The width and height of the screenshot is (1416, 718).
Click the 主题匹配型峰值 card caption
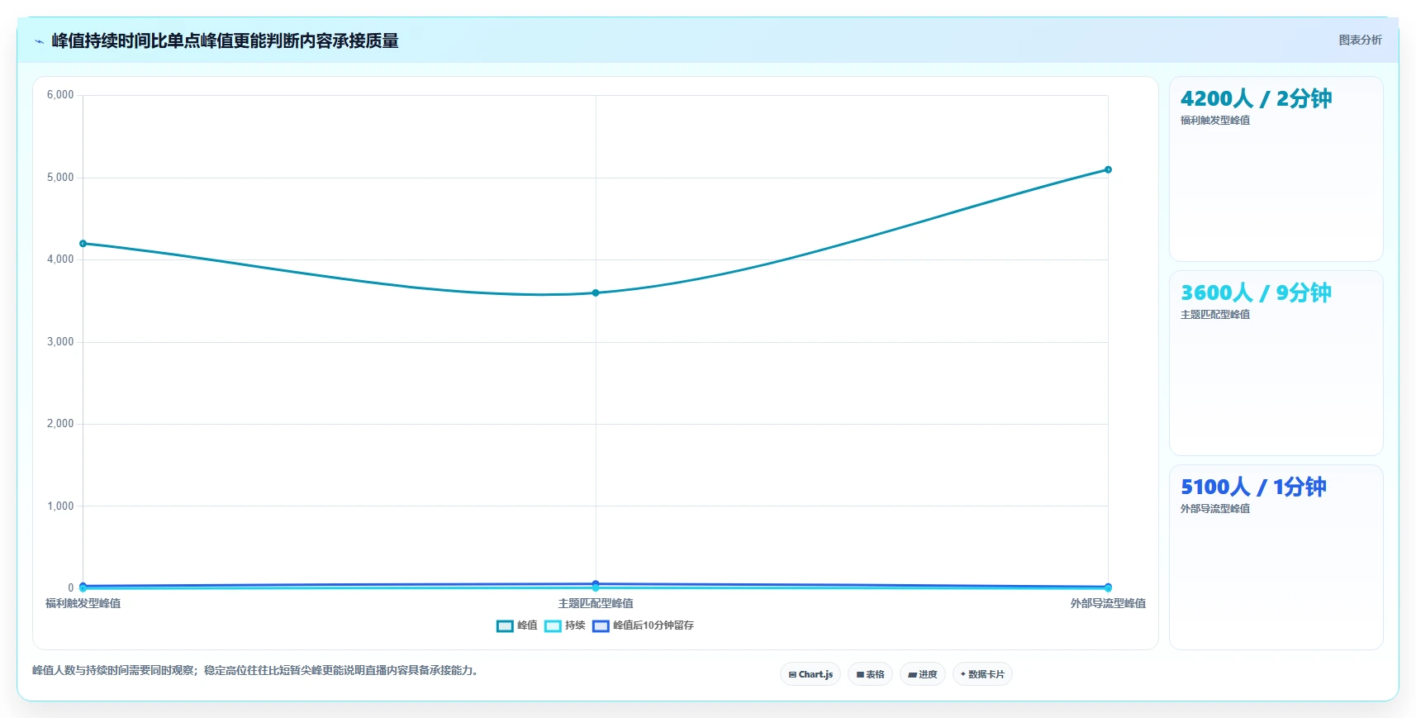(x=1215, y=315)
